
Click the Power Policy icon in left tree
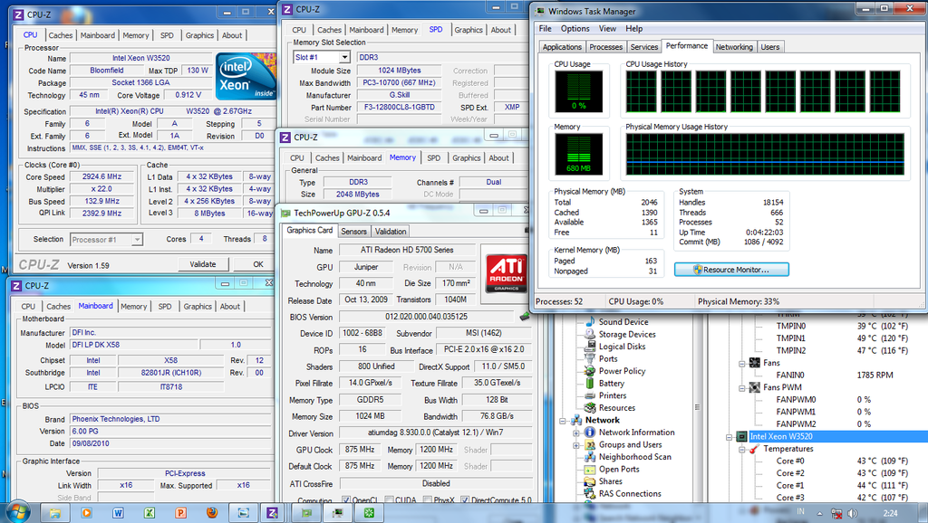click(x=589, y=371)
